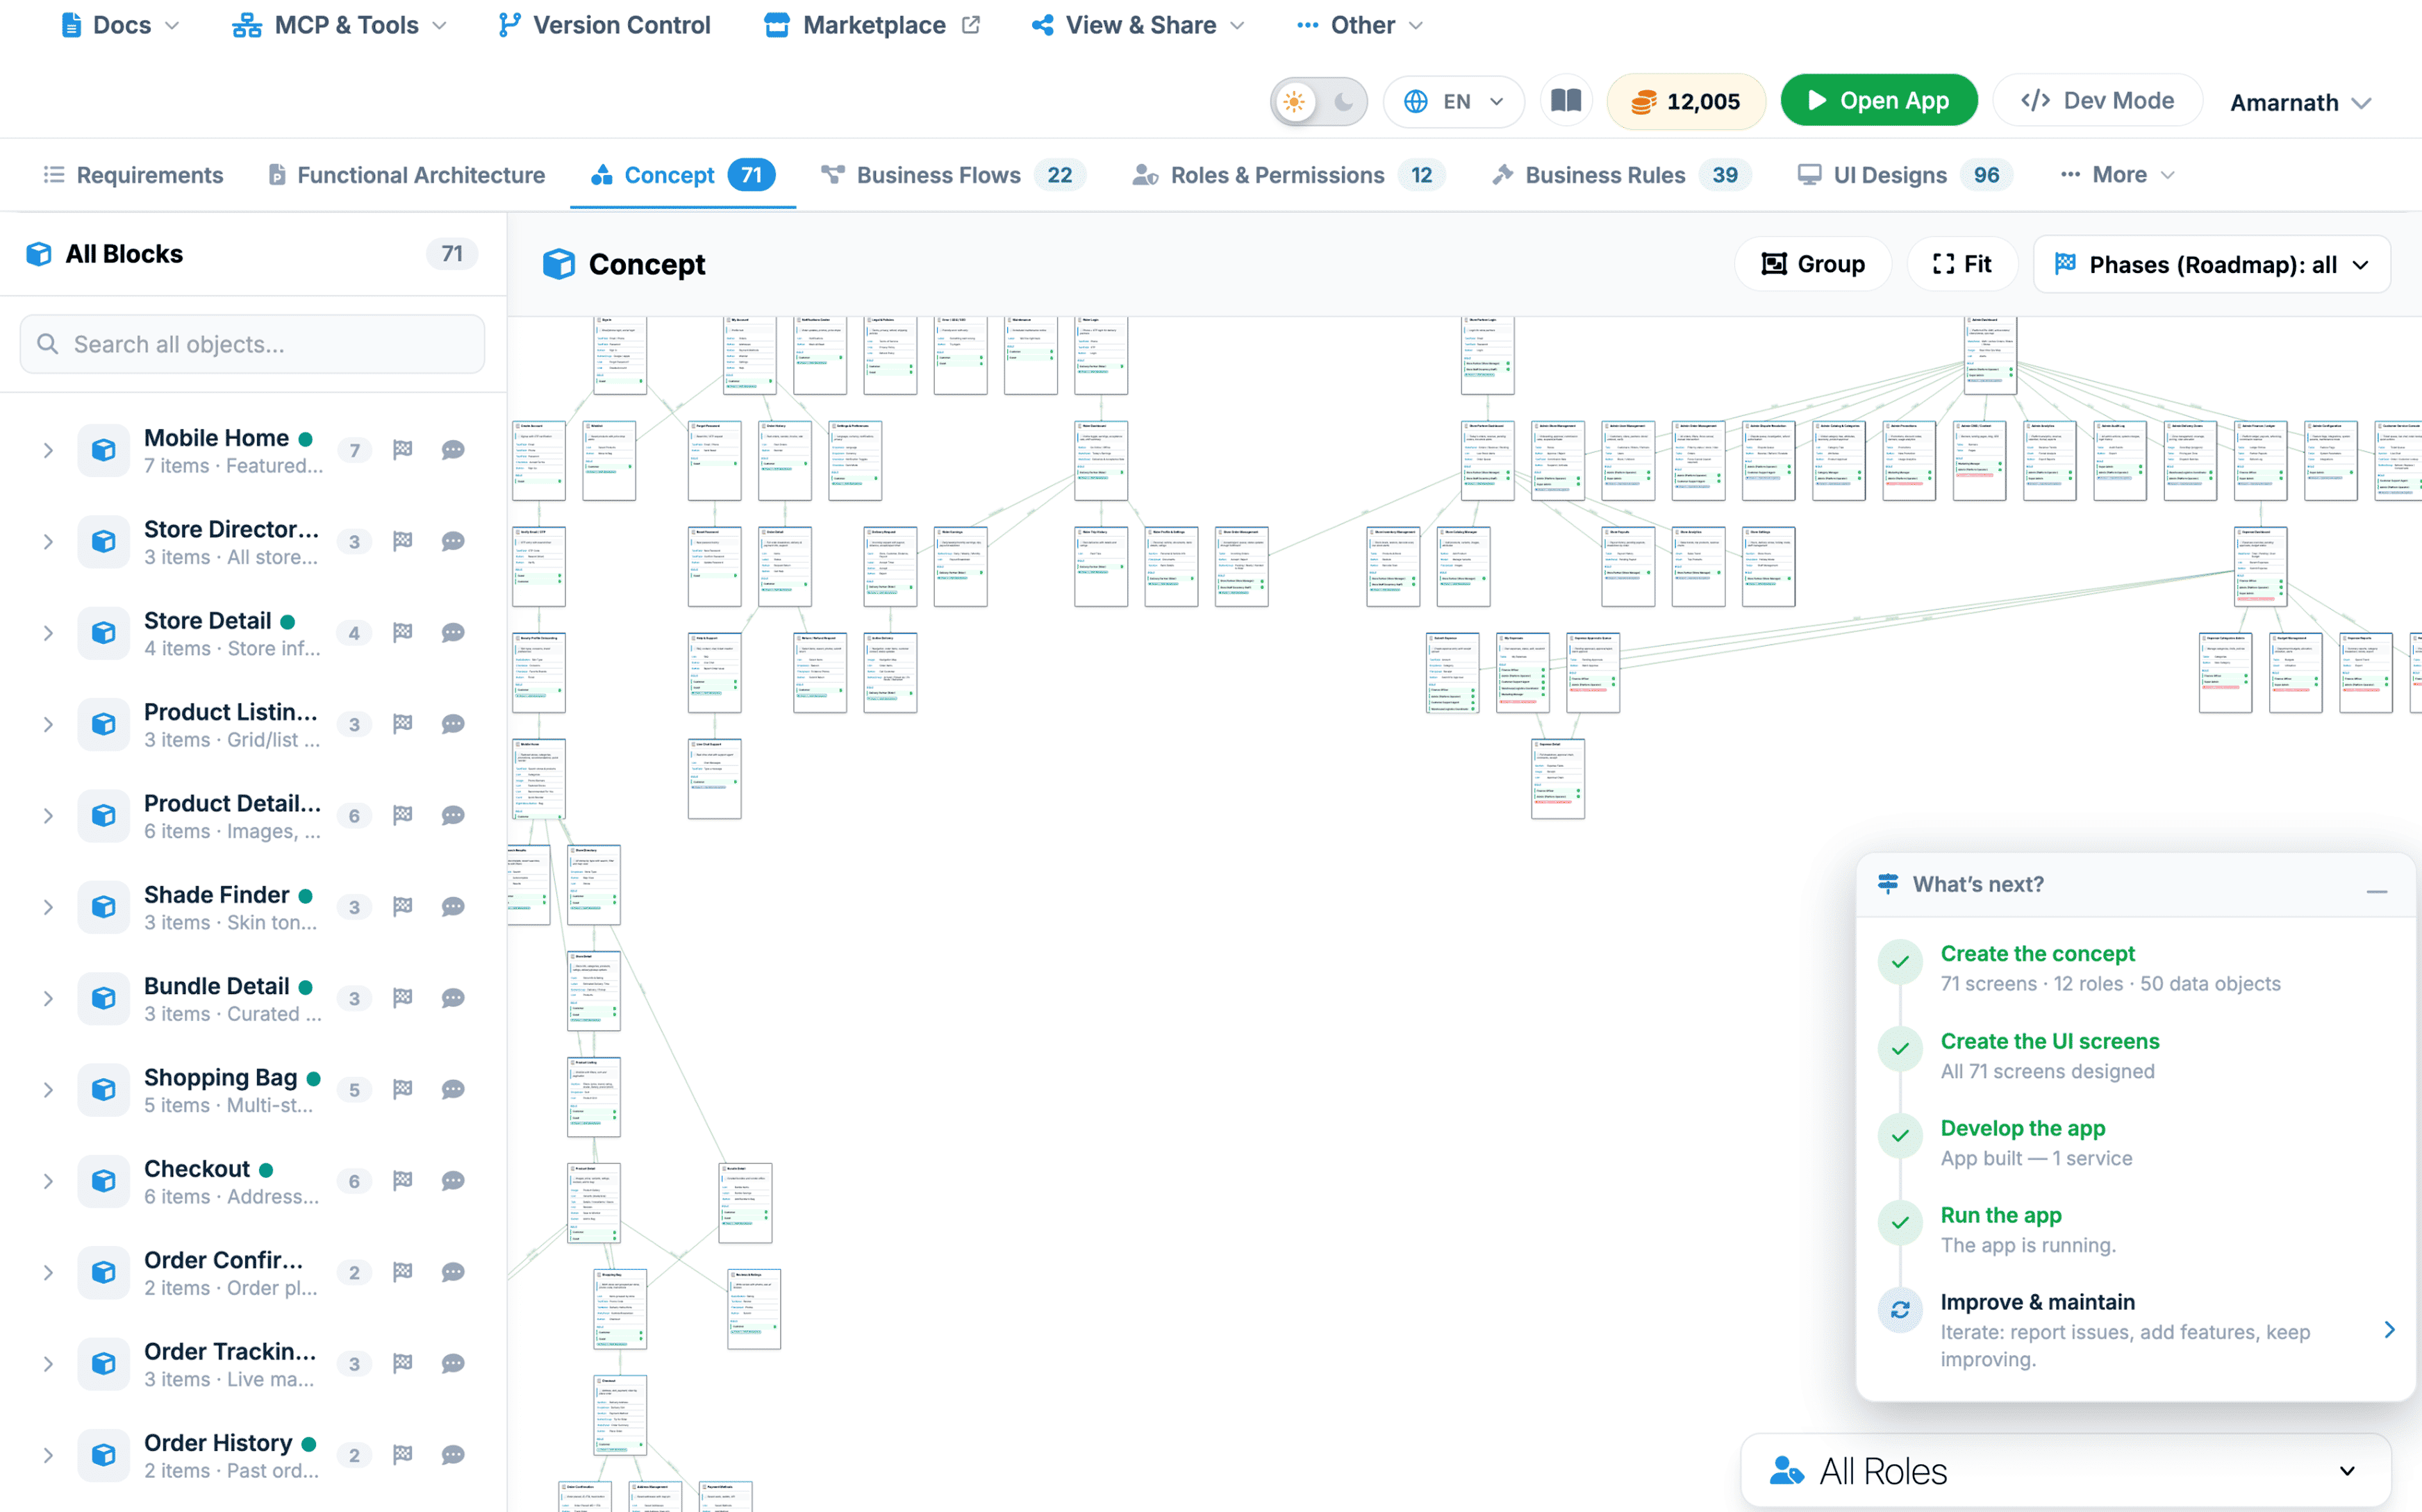Toggle the light/dark theme switch
Screen dimensions: 2422x1512
[x=1318, y=101]
